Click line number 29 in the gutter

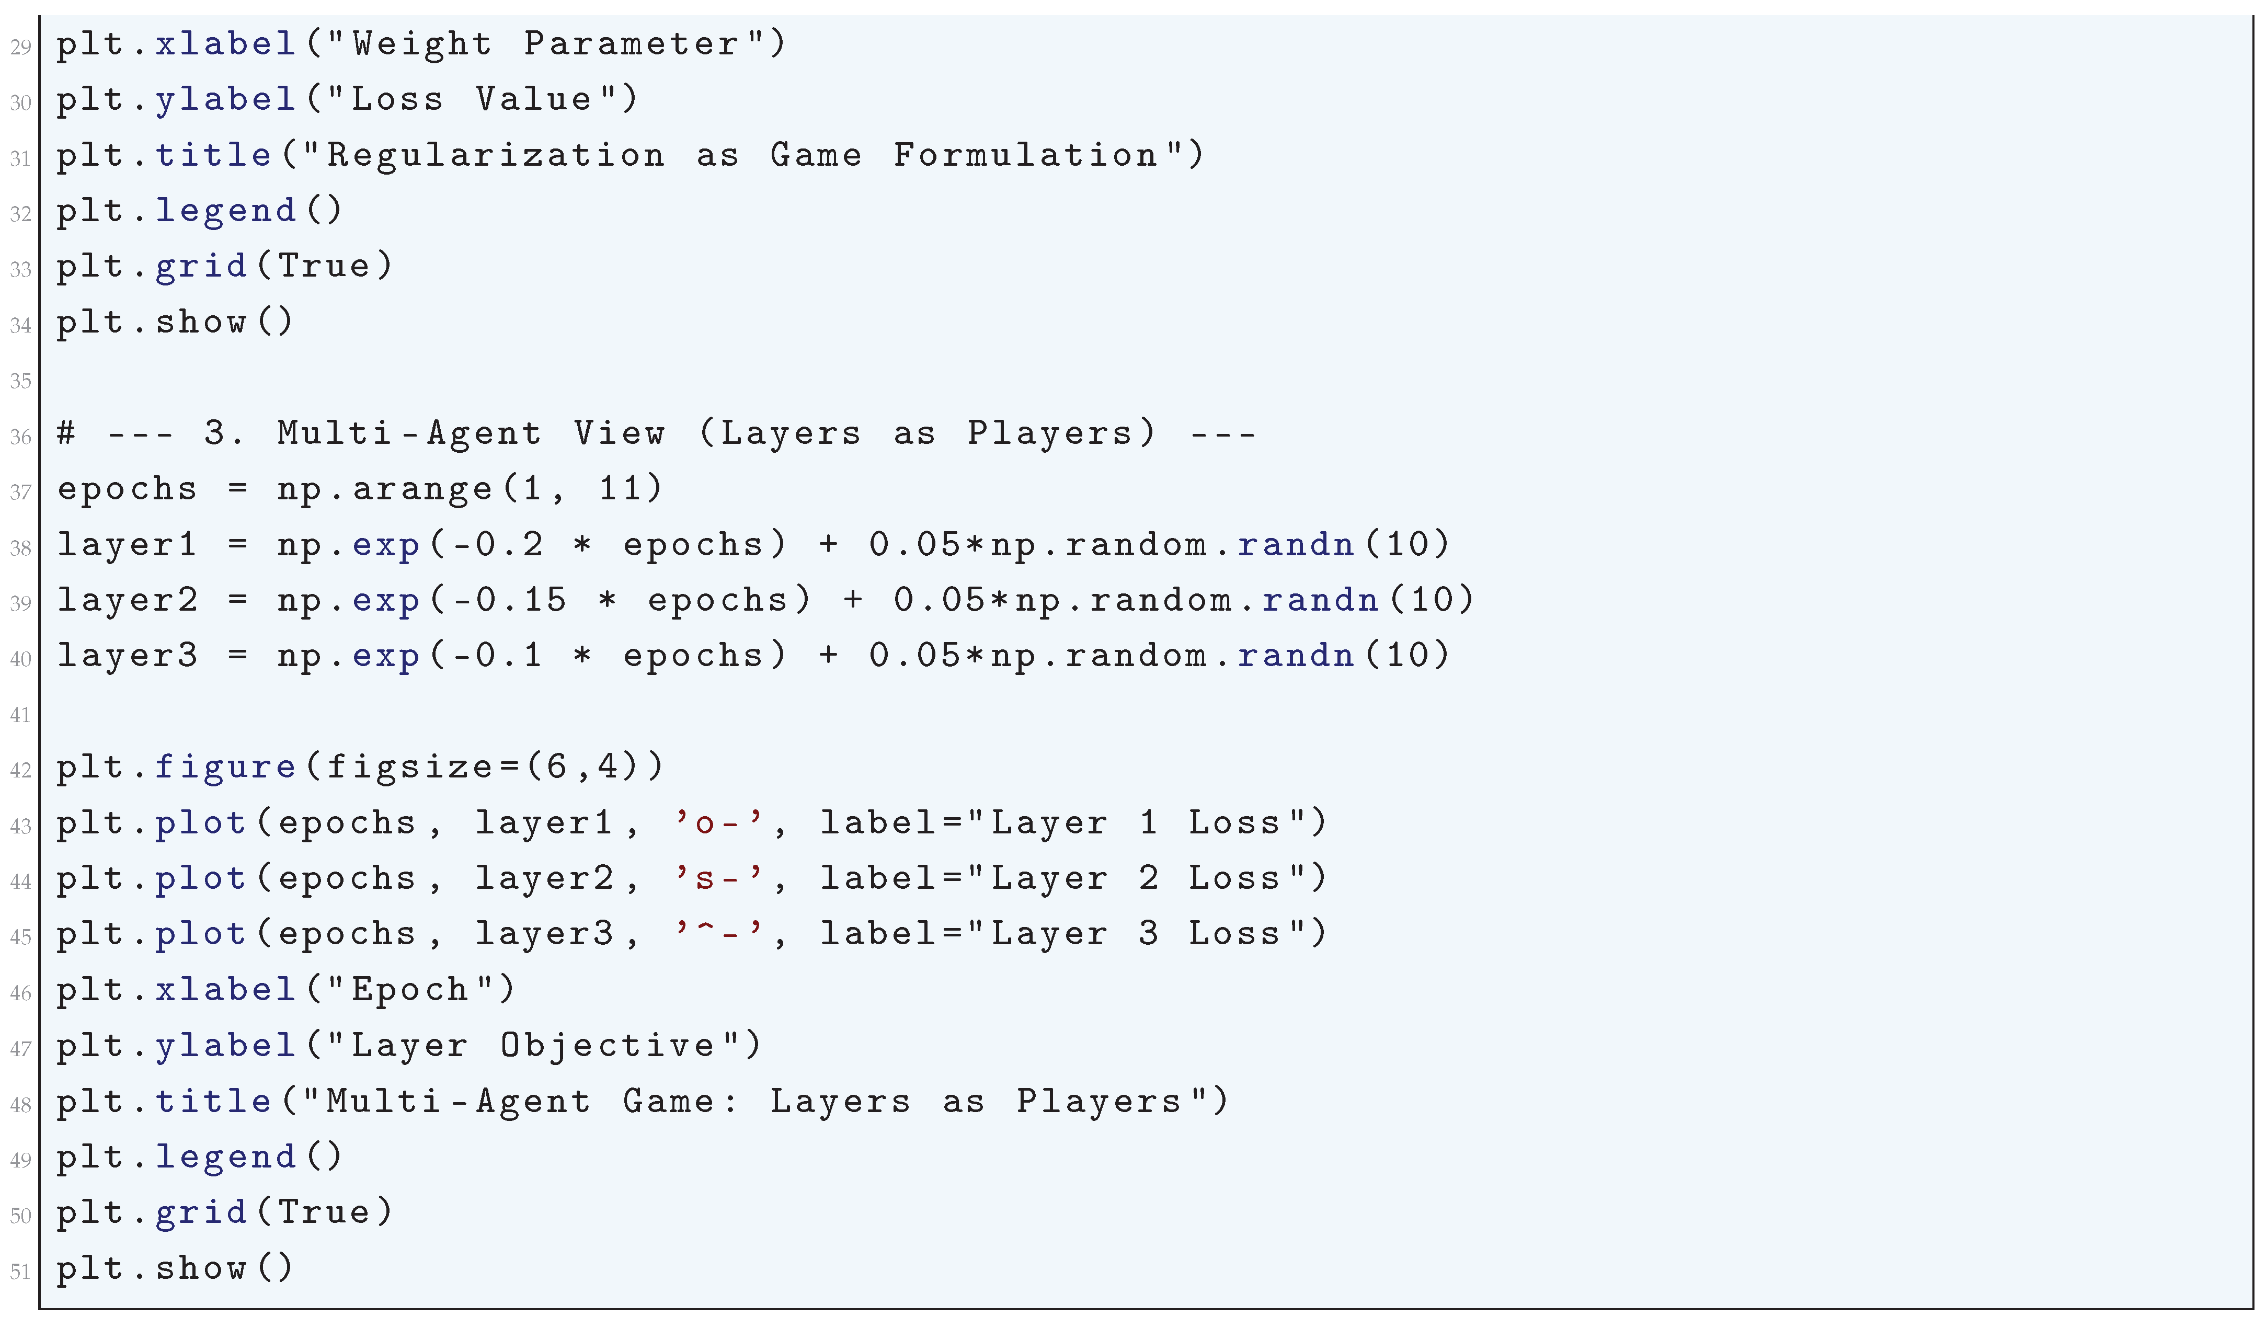[x=21, y=47]
